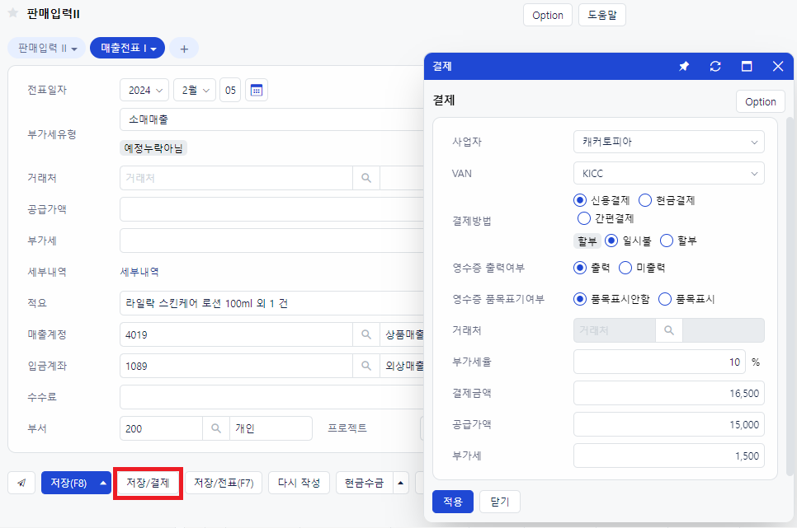Add a new tab with plus button
This screenshot has width=797, height=528.
184,49
